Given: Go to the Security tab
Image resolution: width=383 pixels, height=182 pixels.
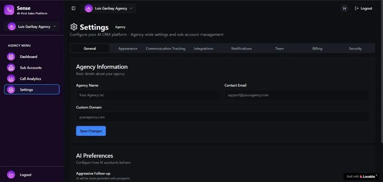Looking at the screenshot, I should [355, 49].
